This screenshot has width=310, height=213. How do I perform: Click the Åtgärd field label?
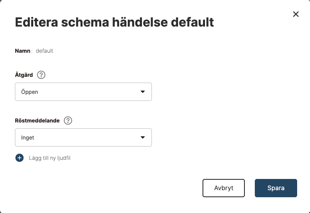pyautogui.click(x=24, y=75)
